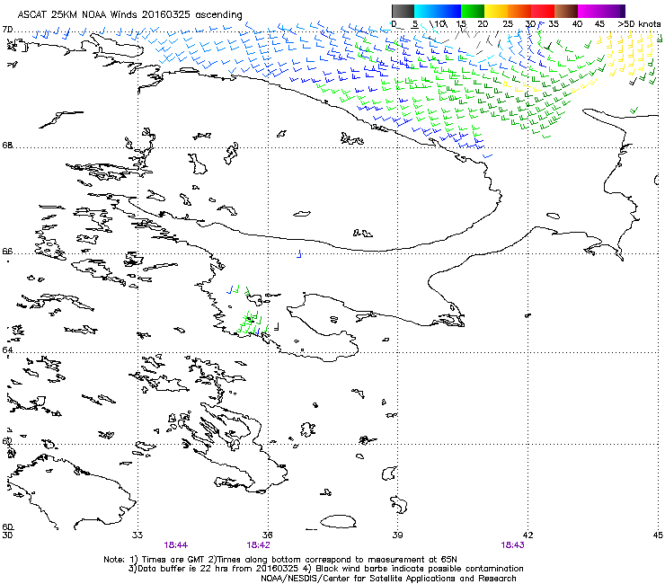Click the green 15-20 knots legend band

pyautogui.click(x=473, y=11)
